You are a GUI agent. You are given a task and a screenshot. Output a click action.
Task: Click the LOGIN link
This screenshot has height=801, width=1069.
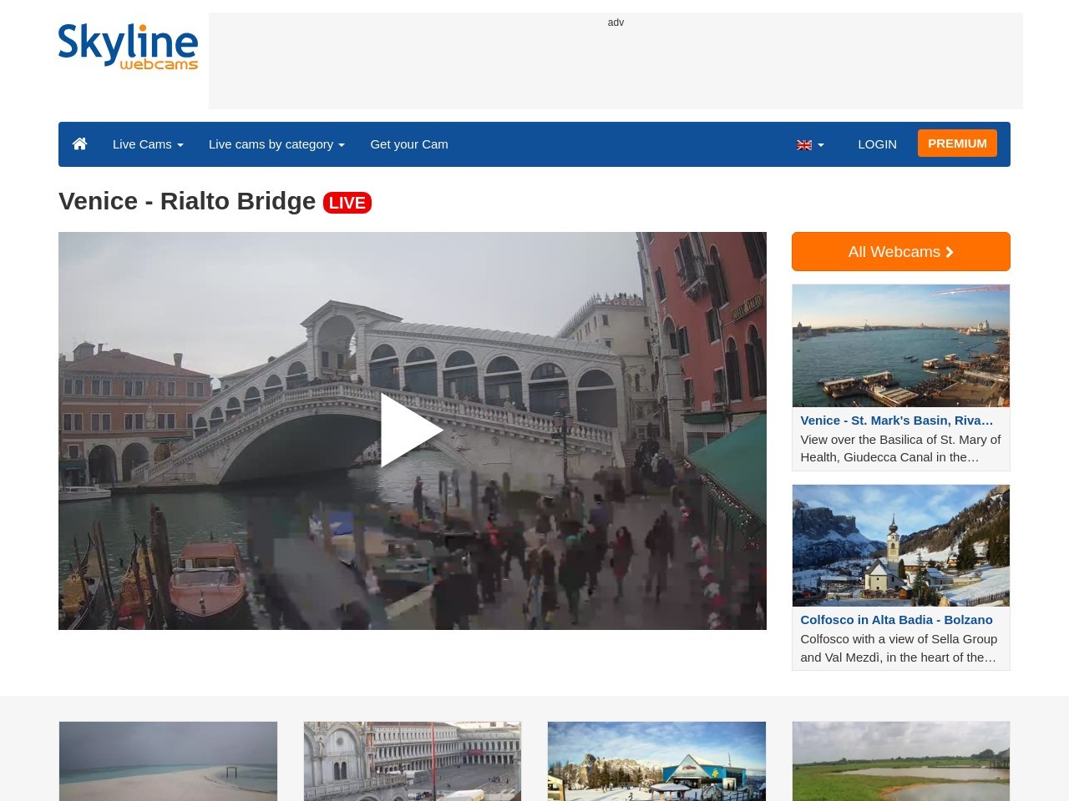(x=877, y=144)
